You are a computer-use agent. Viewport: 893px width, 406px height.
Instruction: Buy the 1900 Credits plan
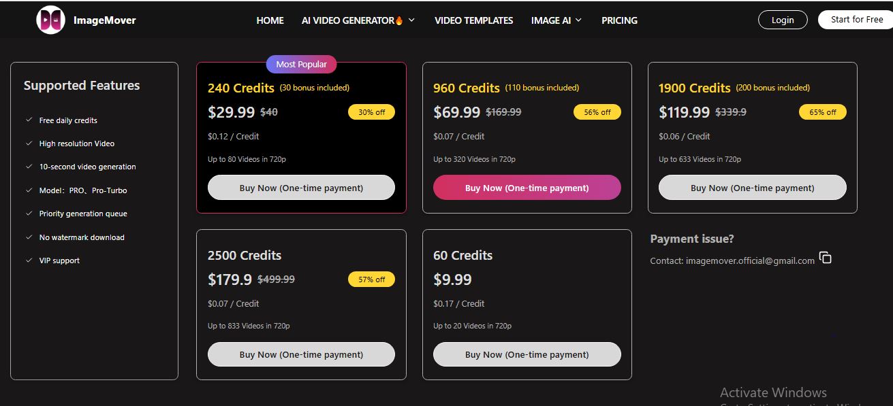tap(752, 188)
